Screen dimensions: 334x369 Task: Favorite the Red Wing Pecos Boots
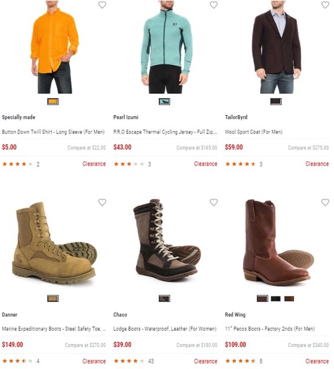tap(325, 202)
